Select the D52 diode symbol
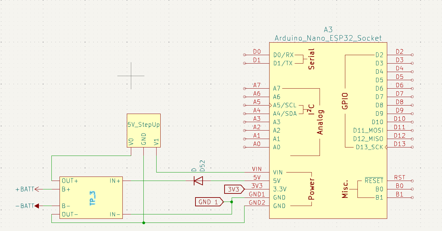The height and width of the screenshot is (231, 442). point(198,181)
